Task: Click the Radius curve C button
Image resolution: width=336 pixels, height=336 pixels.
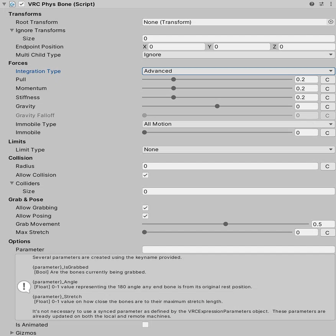Action: (x=327, y=166)
